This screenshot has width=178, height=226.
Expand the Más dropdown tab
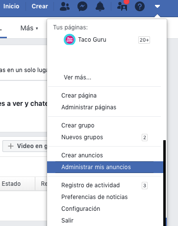click(29, 28)
